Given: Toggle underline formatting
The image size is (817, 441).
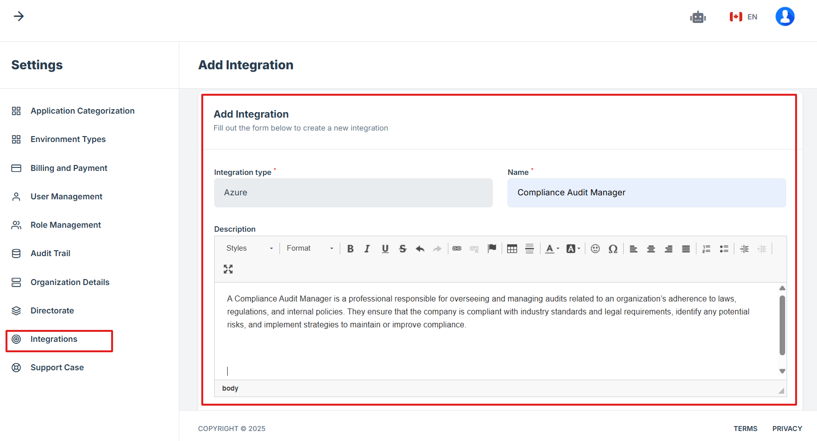Looking at the screenshot, I should point(385,249).
